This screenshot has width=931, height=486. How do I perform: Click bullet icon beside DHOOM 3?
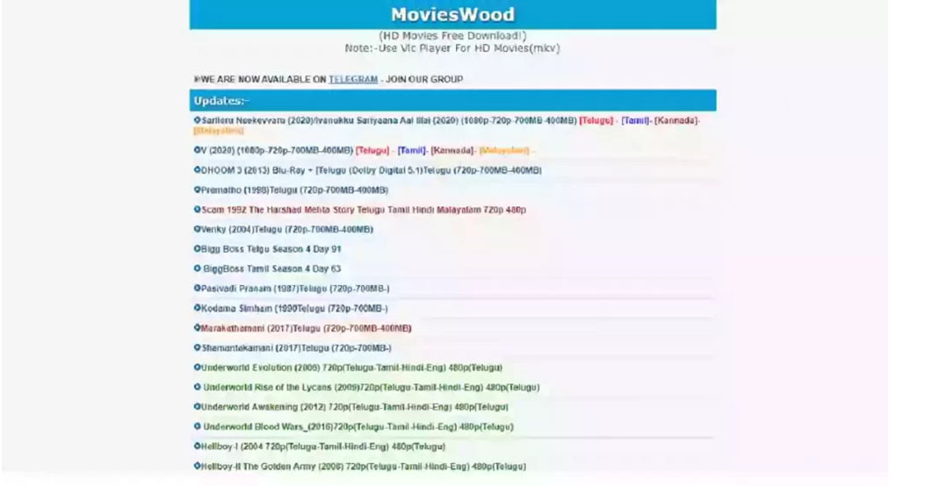click(197, 169)
